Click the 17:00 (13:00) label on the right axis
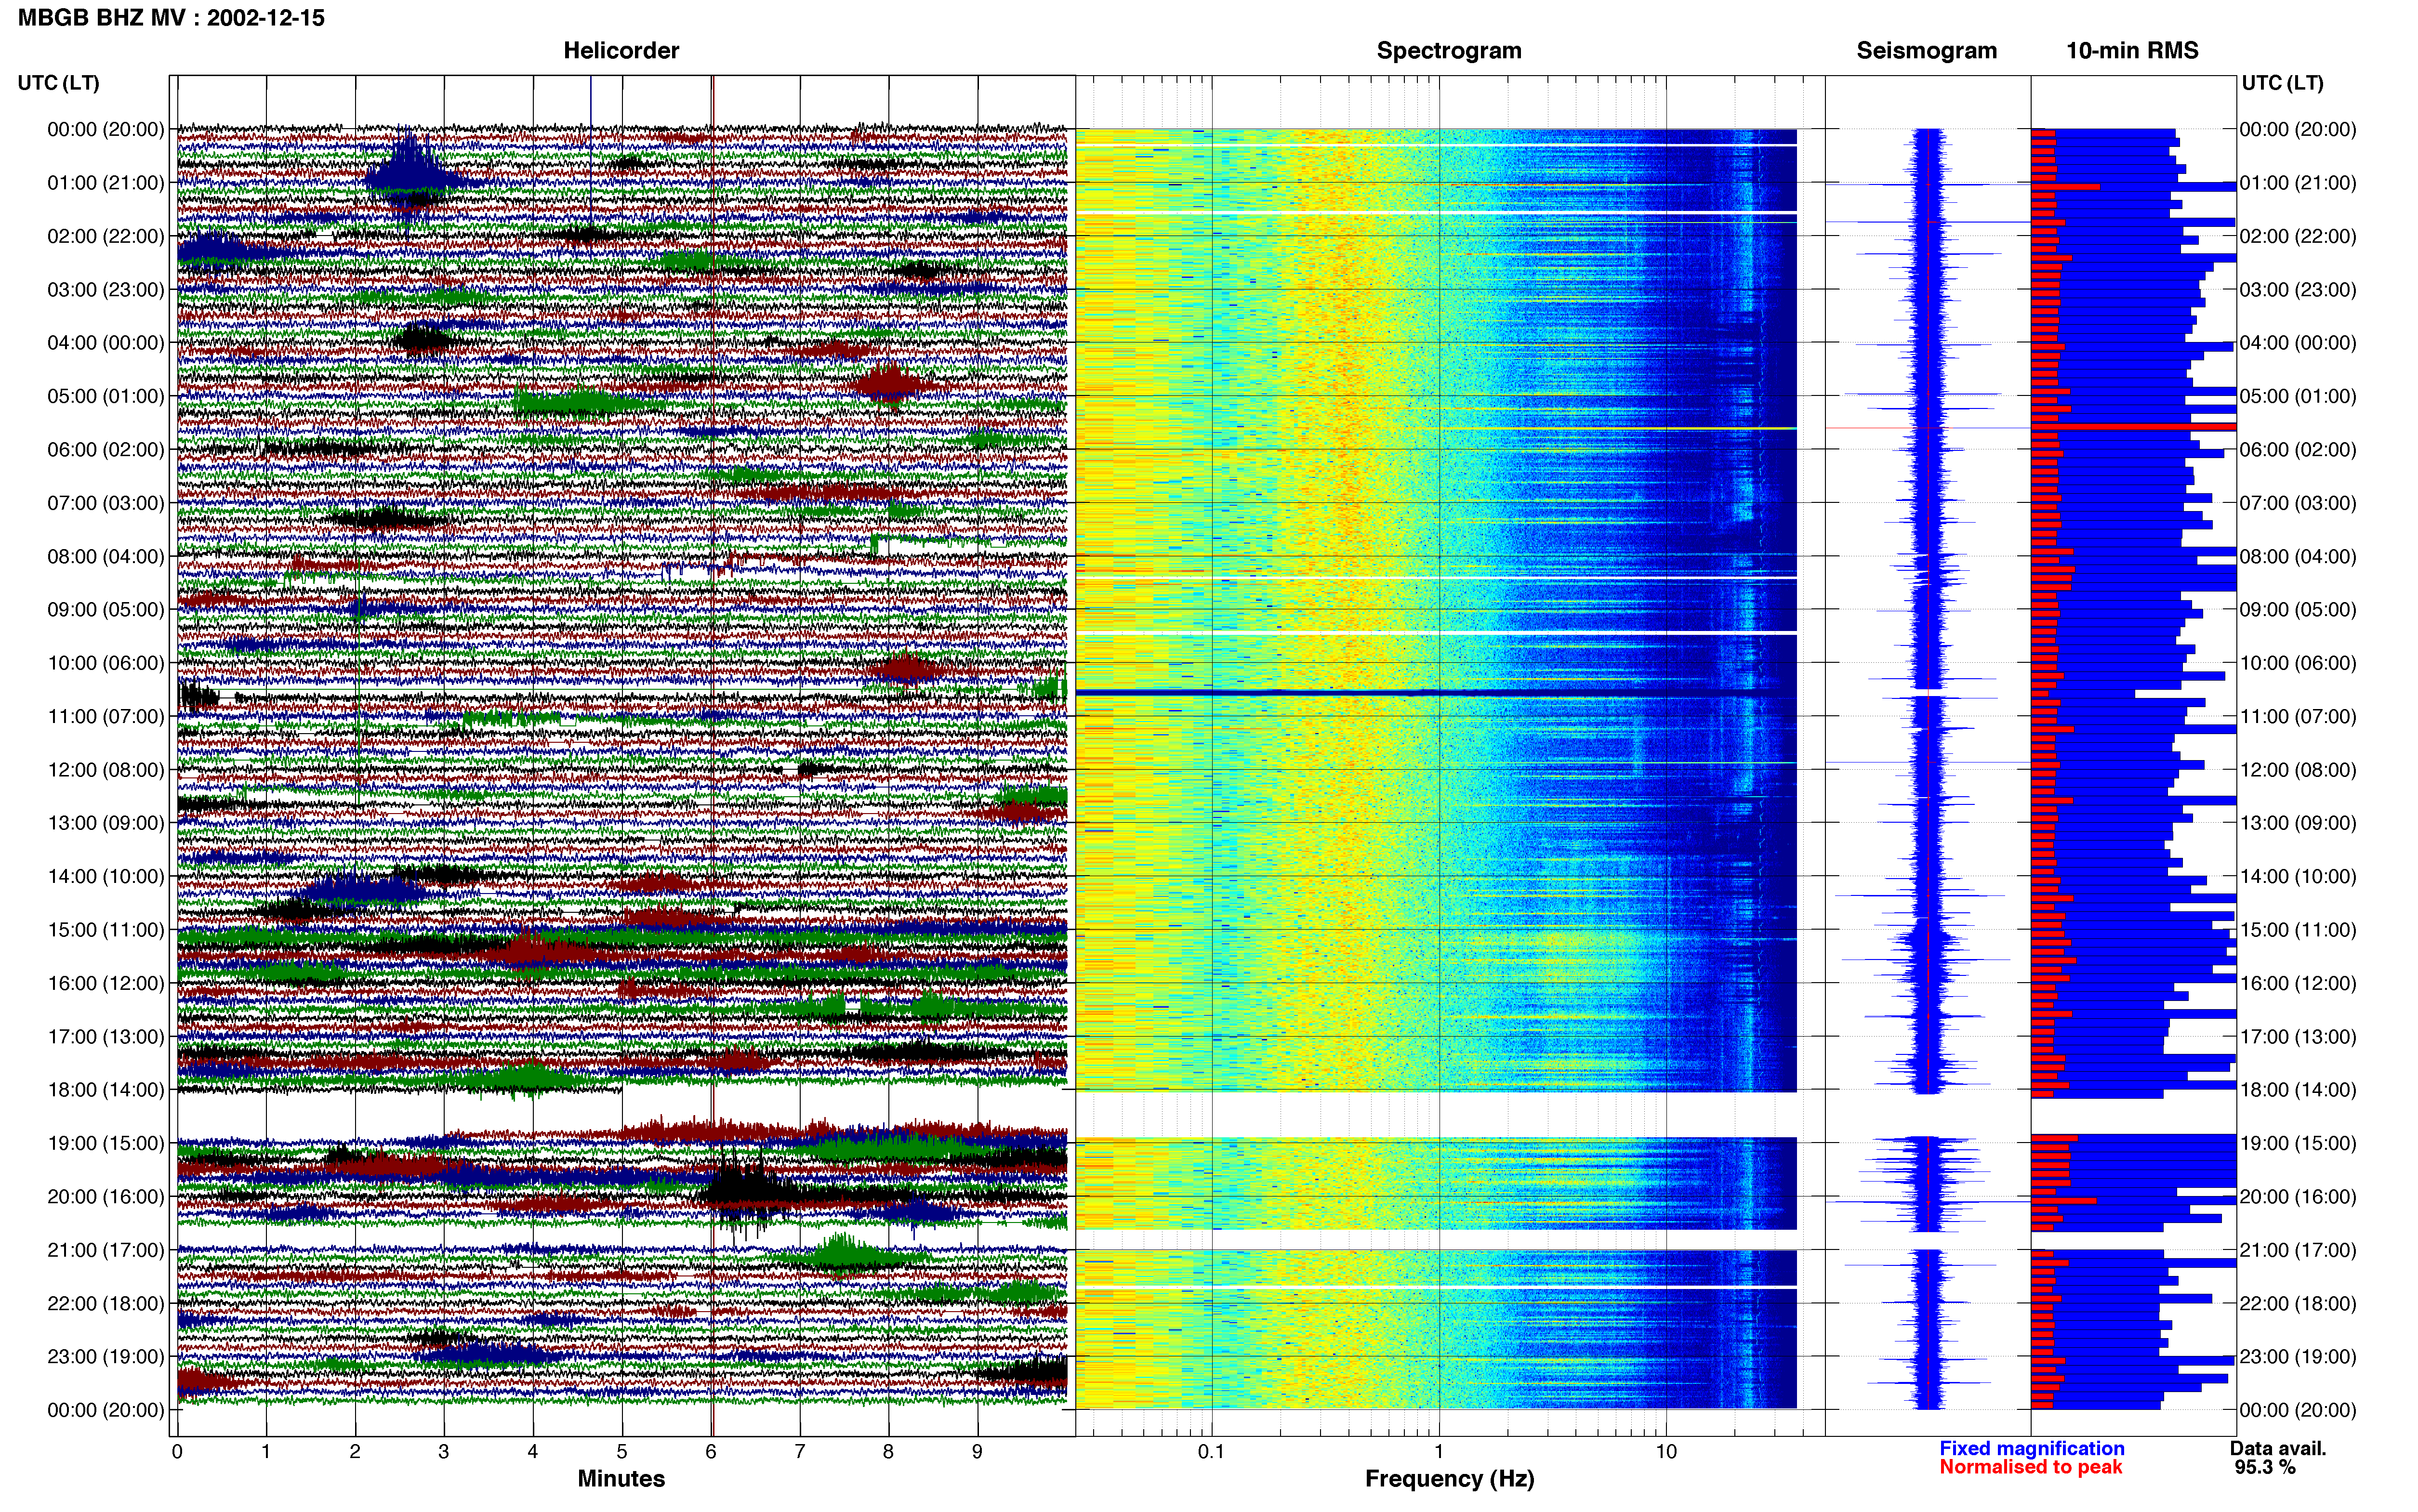The height and width of the screenshot is (1512, 2418). click(2298, 1037)
